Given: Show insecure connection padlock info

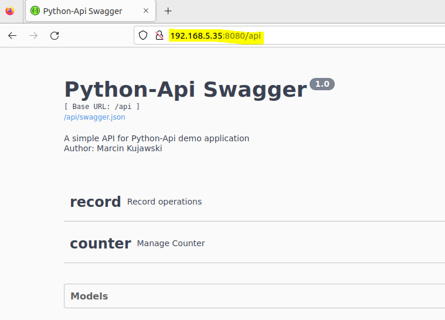Looking at the screenshot, I should 159,36.
